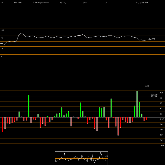Click the tallest green MR bar reaching 100
The width and height of the screenshot is (165, 165).
coord(137,104)
